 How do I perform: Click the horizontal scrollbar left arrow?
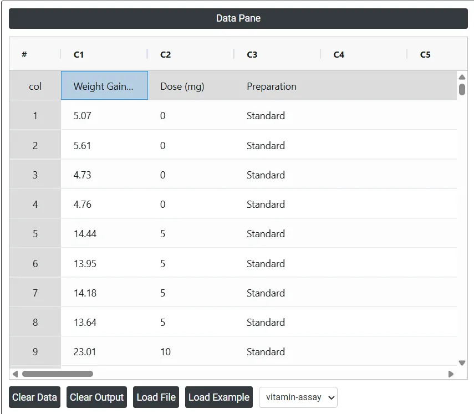coord(16,374)
